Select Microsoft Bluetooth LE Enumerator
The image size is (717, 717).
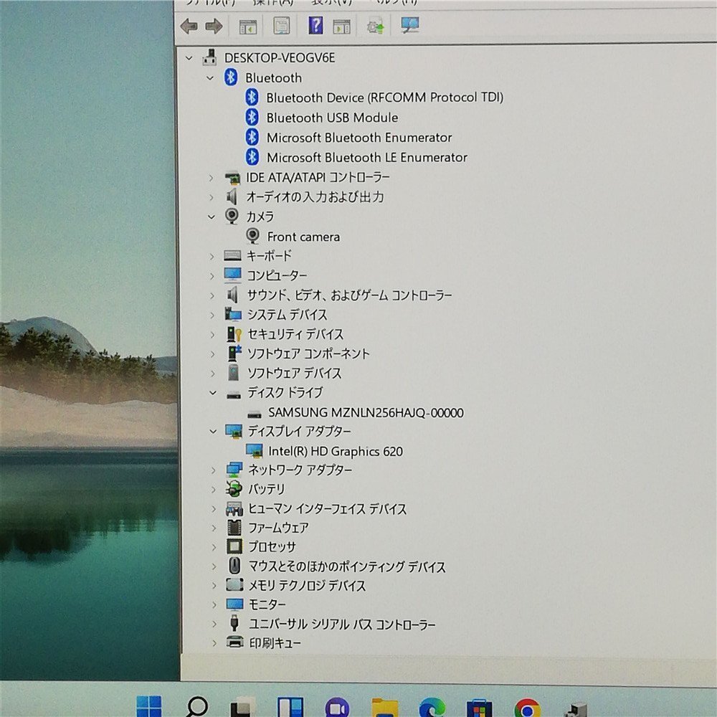[x=366, y=157]
